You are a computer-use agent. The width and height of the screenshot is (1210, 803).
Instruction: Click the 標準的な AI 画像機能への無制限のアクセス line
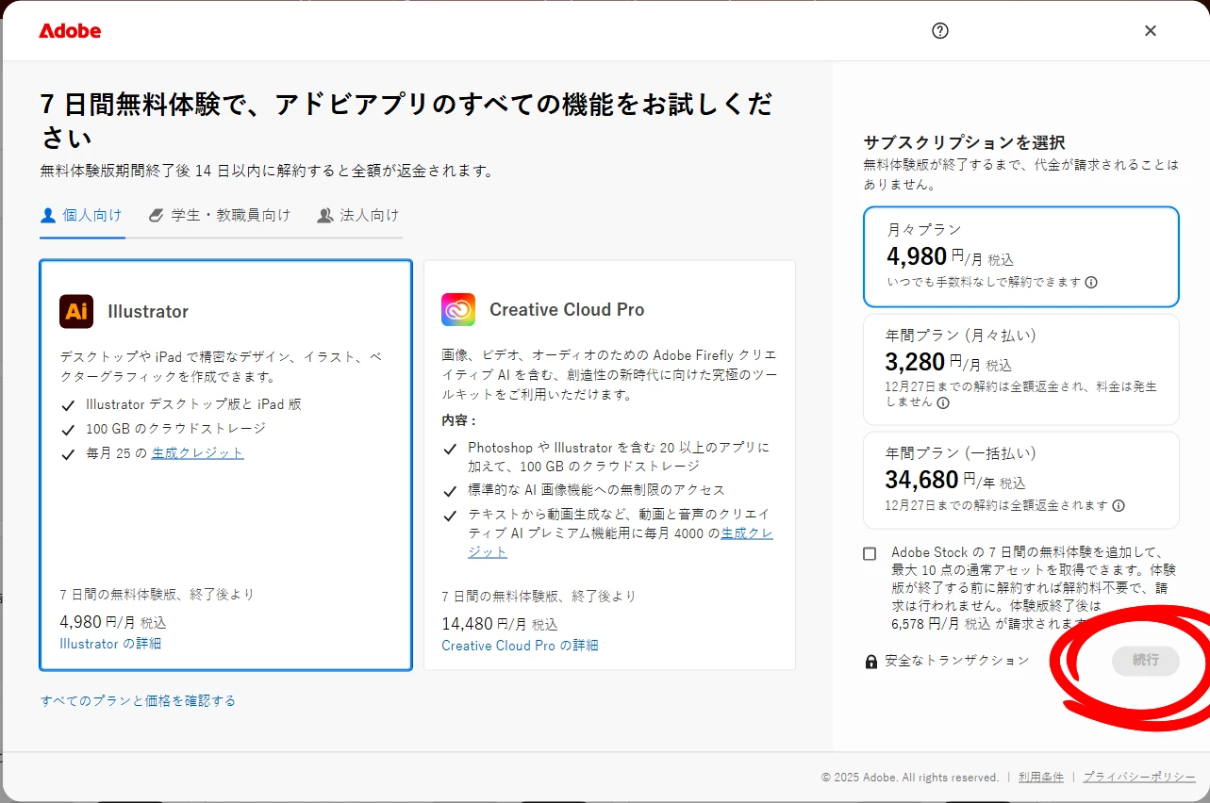click(597, 490)
